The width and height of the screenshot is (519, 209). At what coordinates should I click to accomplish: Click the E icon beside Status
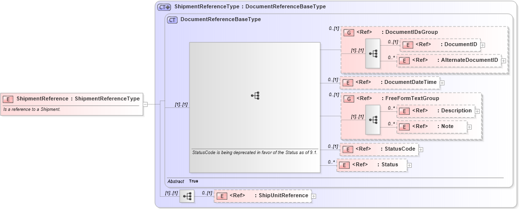pyautogui.click(x=344, y=165)
